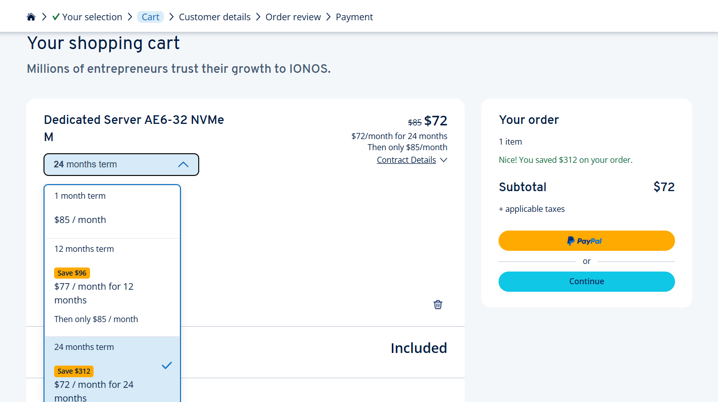Open the Cart breadcrumb step
This screenshot has width=718, height=402.
pyautogui.click(x=151, y=17)
